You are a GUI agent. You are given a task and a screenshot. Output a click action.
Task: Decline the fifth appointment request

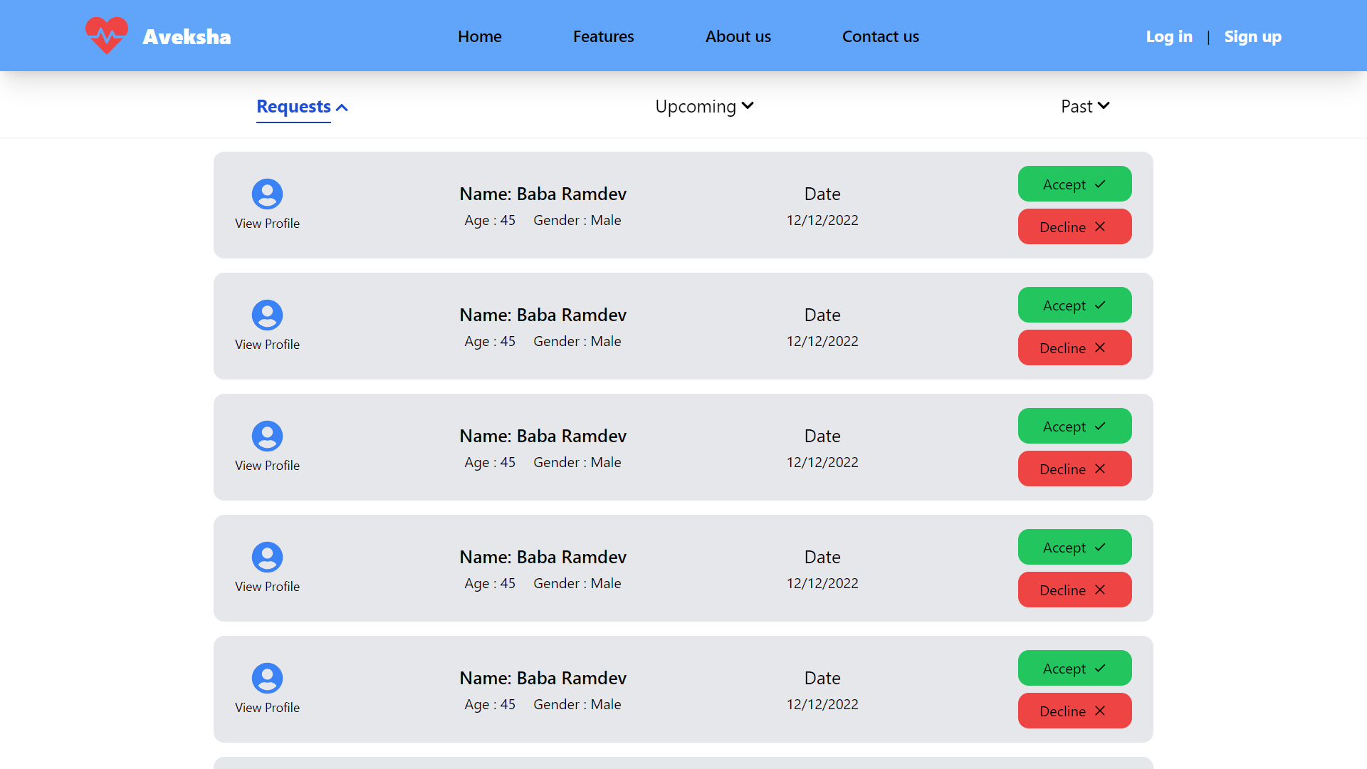1074,711
